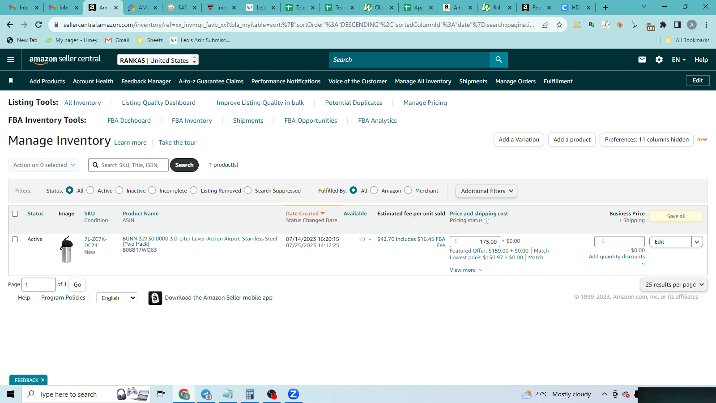Open Manage All Inventory in navigation bar
This screenshot has width=716, height=403.
tap(423, 81)
